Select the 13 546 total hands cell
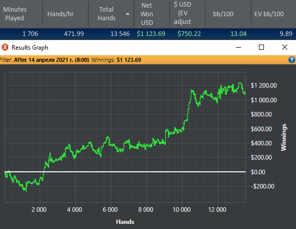The width and height of the screenshot is (296, 229). 120,34
